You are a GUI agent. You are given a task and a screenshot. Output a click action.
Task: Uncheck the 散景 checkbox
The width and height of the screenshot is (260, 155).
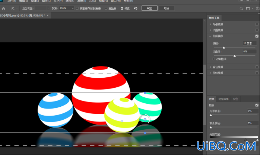pyautogui.click(x=257, y=105)
